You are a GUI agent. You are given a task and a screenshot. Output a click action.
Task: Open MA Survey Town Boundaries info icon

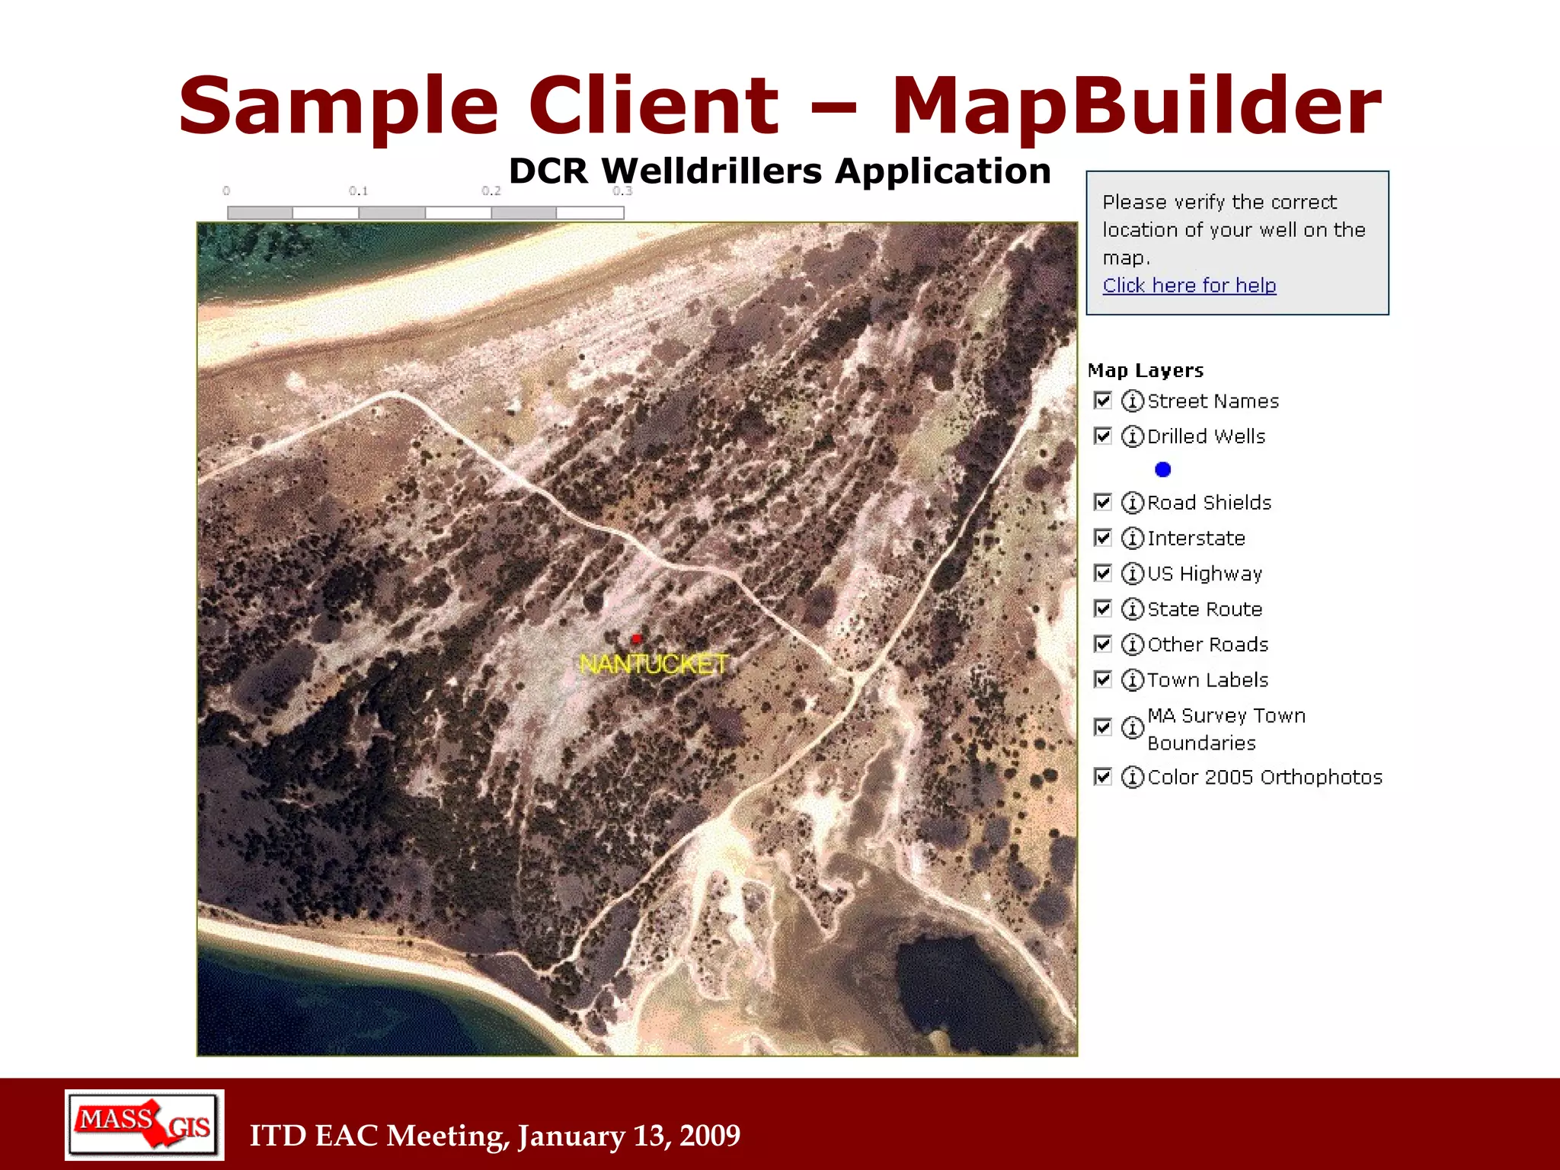[x=1133, y=728]
